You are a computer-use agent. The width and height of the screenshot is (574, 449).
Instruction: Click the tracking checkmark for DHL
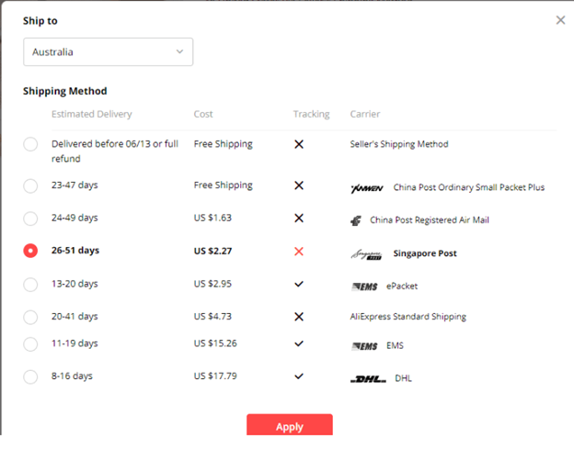[x=298, y=376]
